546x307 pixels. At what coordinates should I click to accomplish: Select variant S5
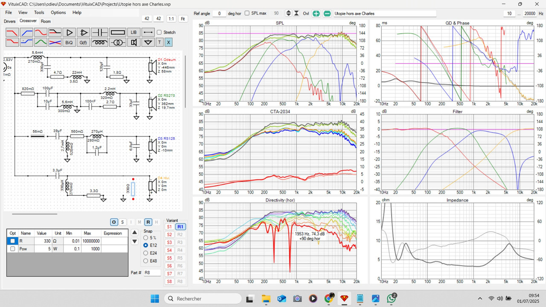coord(169,258)
